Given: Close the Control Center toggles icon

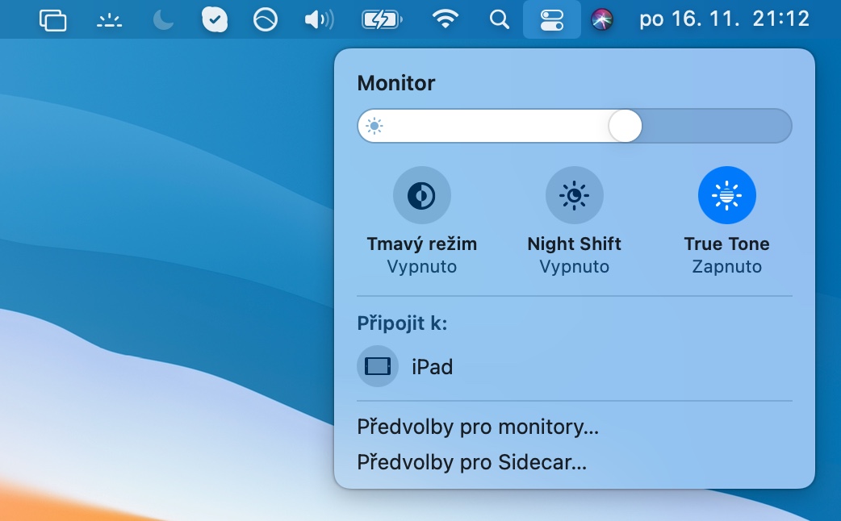Looking at the screenshot, I should click(551, 20).
